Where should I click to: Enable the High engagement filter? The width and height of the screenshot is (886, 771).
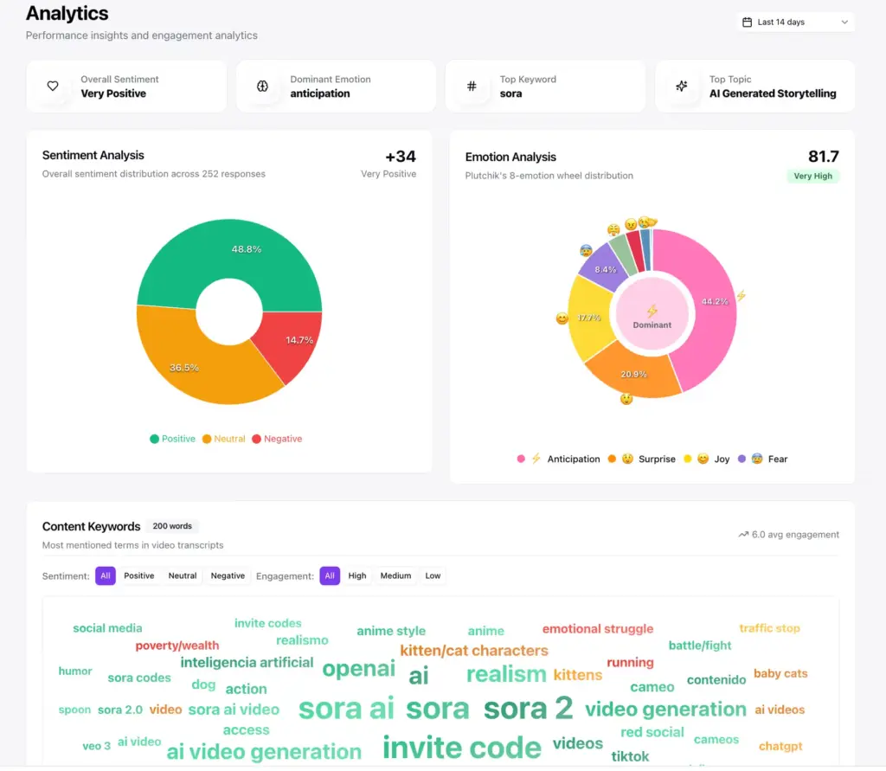pos(356,575)
